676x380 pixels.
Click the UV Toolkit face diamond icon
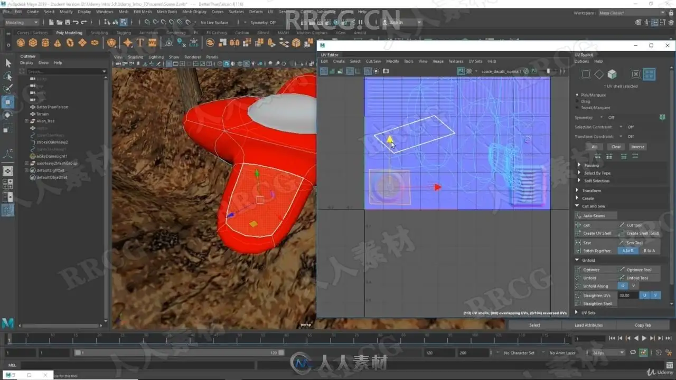(x=598, y=74)
